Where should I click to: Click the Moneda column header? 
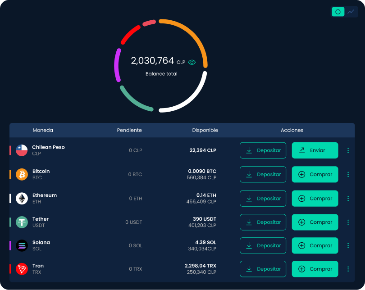coord(43,130)
